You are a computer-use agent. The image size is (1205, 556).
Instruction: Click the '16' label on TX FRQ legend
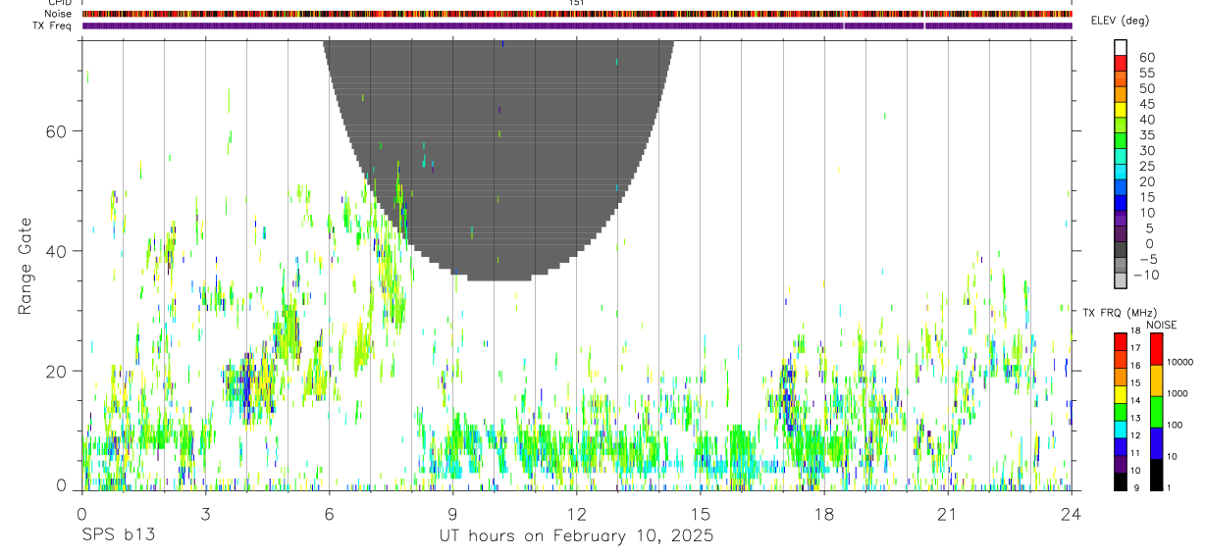point(1135,366)
